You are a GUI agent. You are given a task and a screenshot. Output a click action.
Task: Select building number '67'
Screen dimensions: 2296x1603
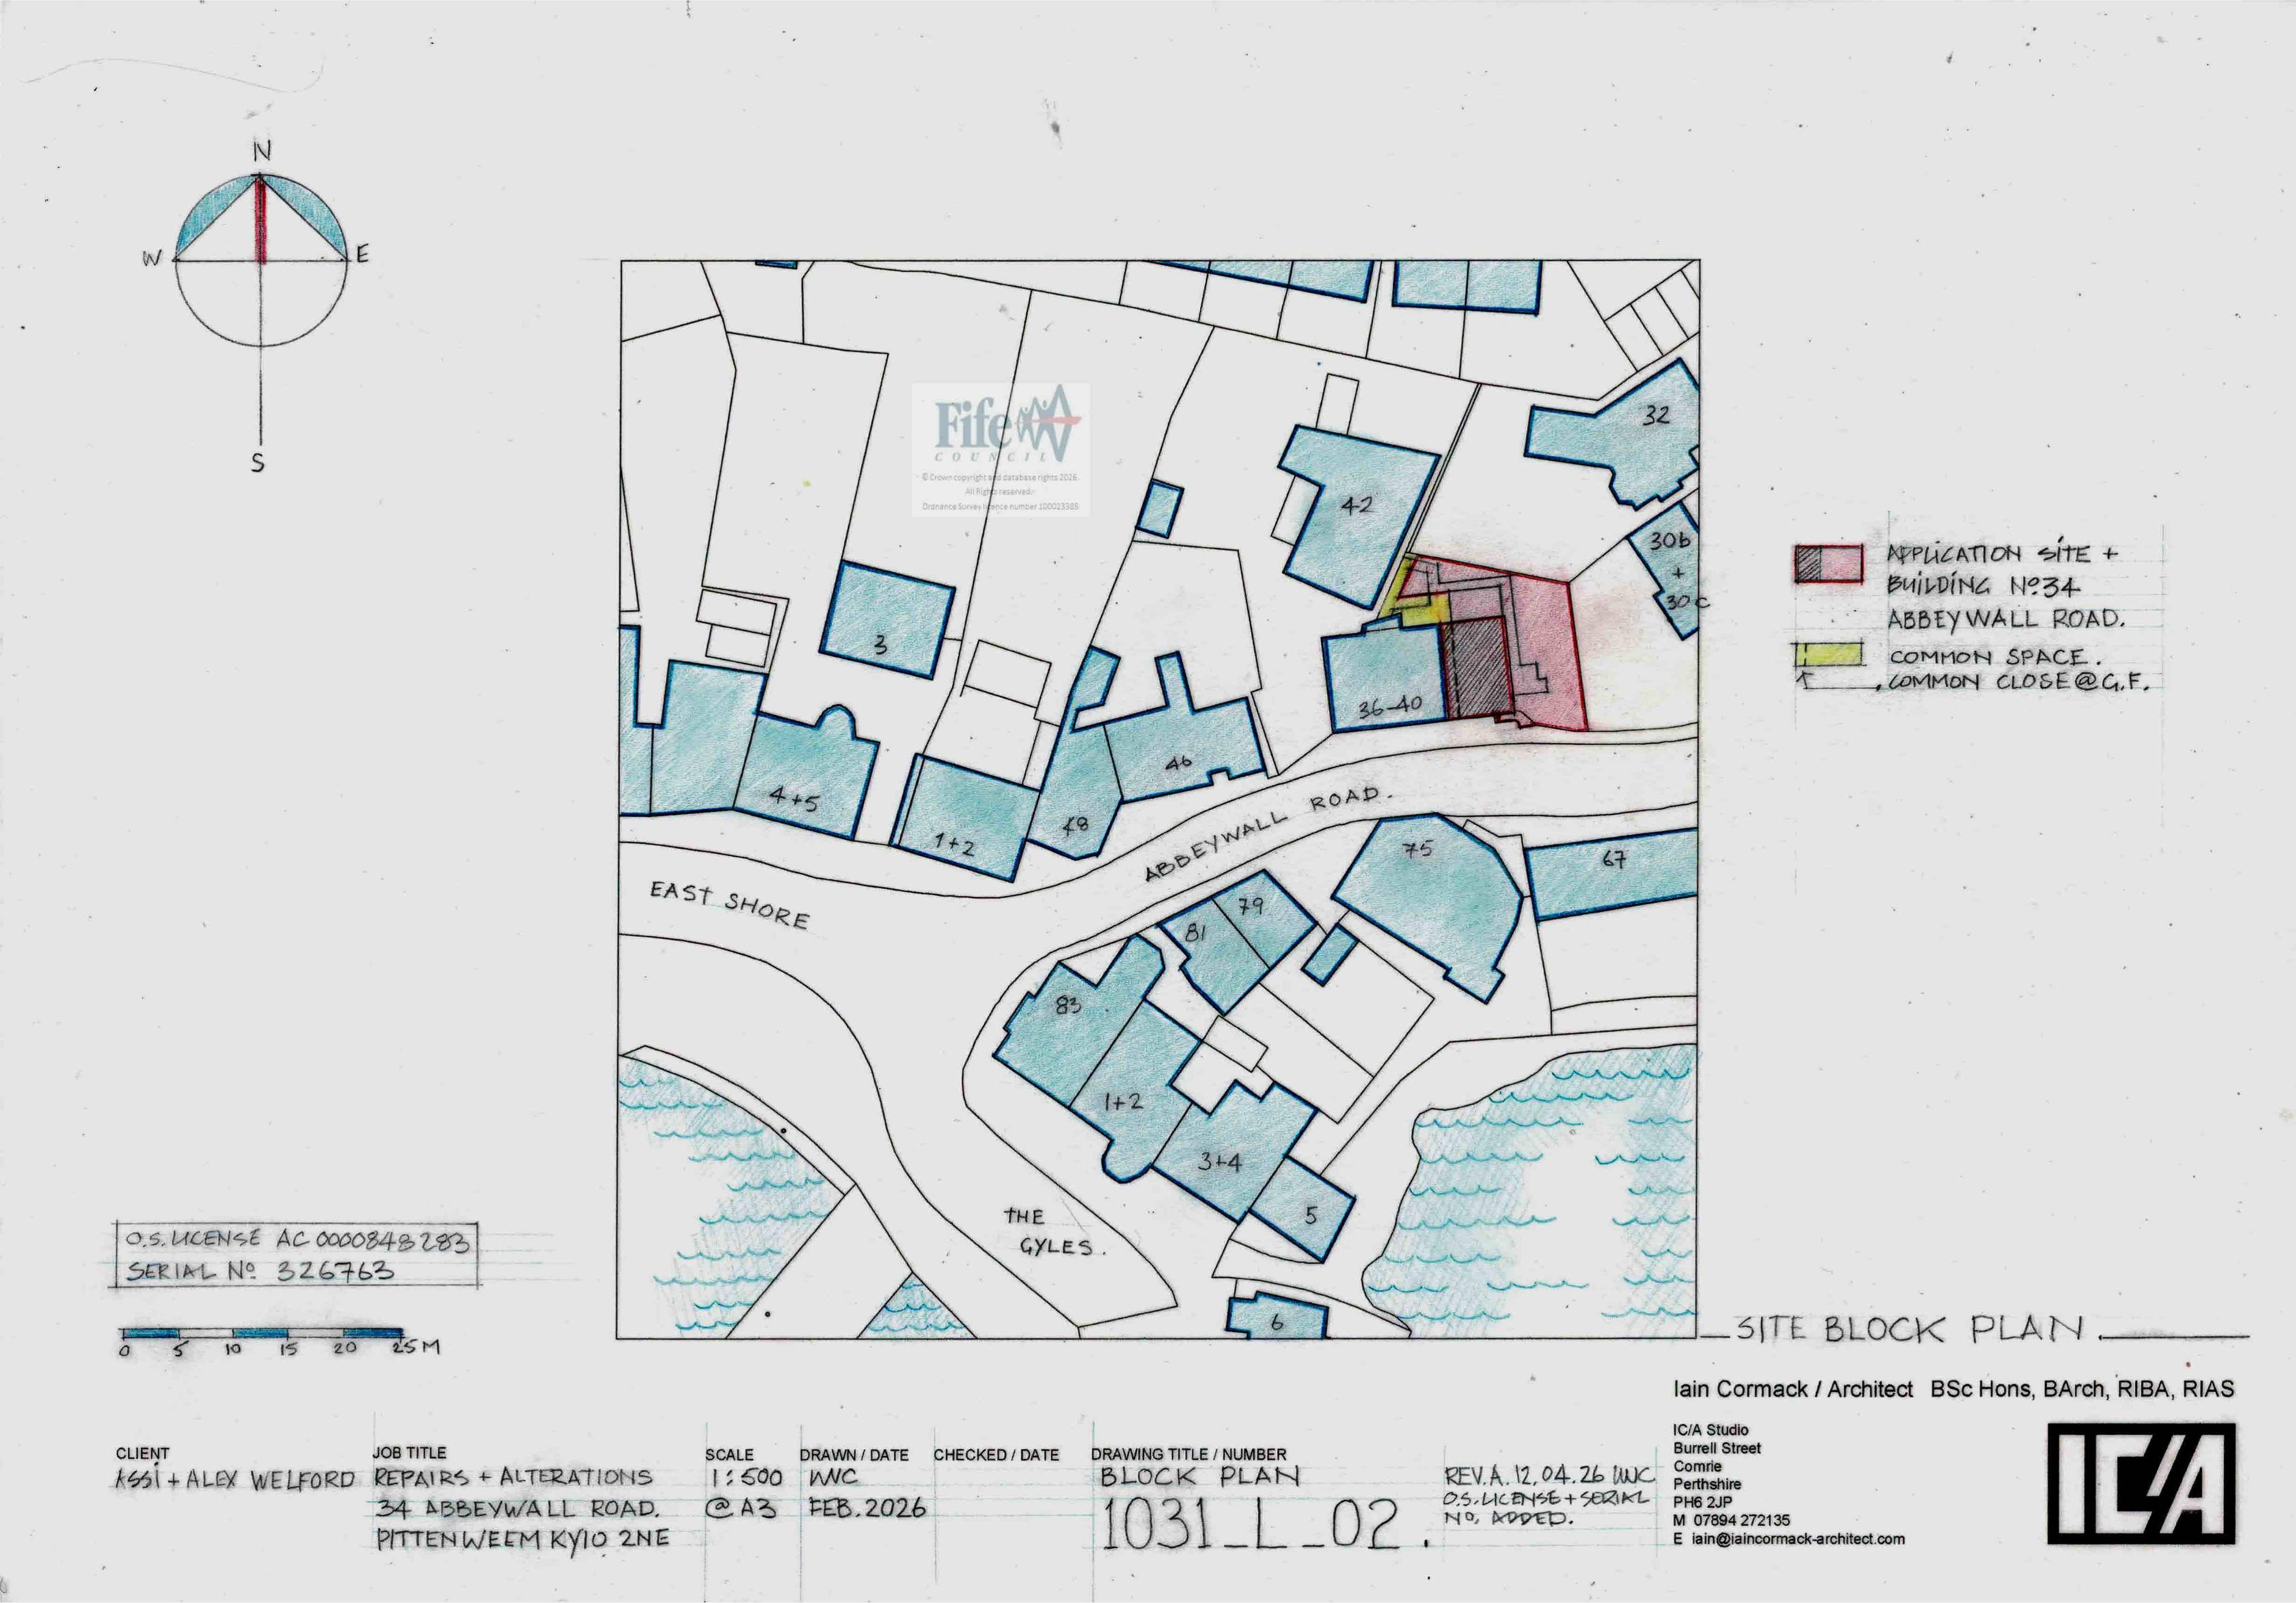pyautogui.click(x=1614, y=858)
